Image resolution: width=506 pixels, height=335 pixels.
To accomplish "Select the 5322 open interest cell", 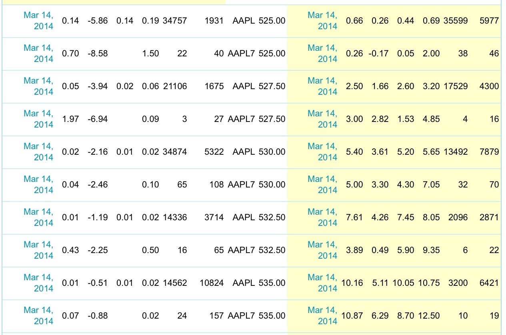I will 214,152.
